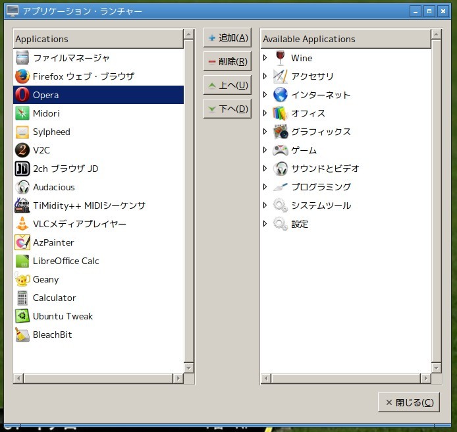Viewport: 457px width, 432px height.
Task: Expand the インターネット category arrow
Action: (x=265, y=95)
